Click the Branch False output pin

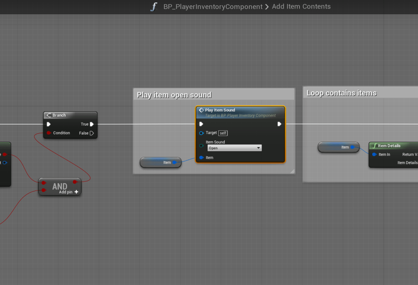pos(92,133)
